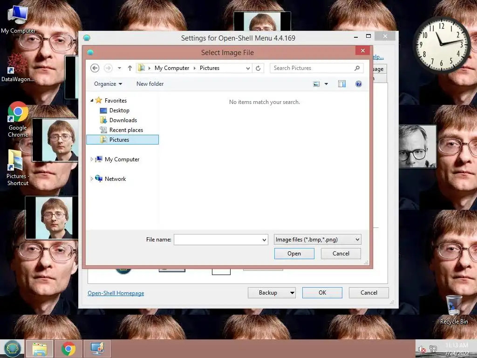Select My Computer in the address breadcrumb
The width and height of the screenshot is (477, 358).
[x=171, y=68]
